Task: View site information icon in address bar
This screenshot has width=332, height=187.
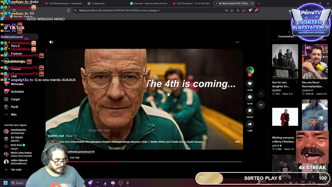Action: pos(75,10)
